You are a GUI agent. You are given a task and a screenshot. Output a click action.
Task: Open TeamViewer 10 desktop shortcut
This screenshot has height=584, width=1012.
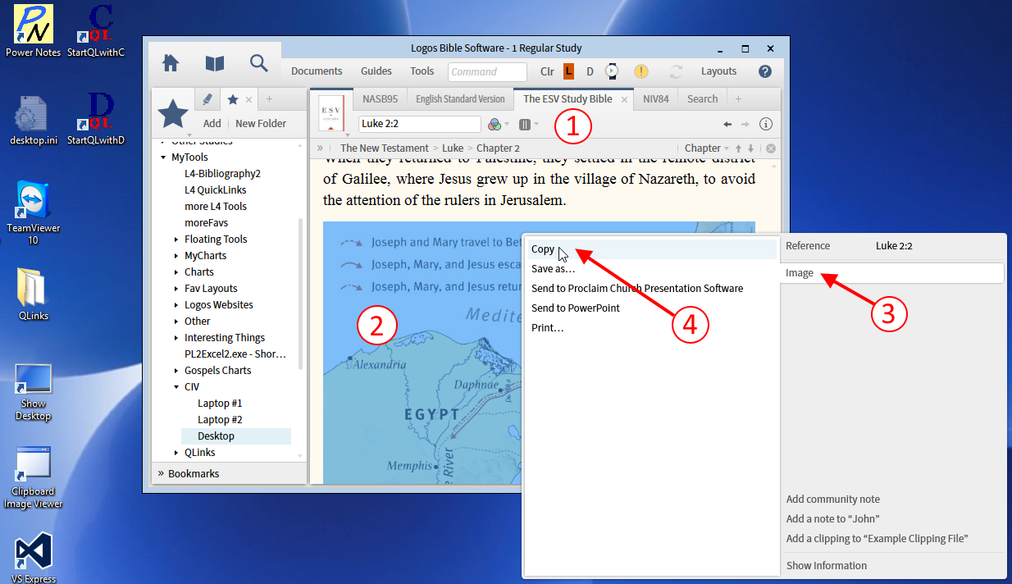click(x=34, y=213)
